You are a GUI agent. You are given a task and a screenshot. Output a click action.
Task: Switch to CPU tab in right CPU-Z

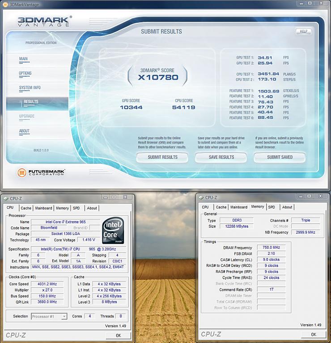(x=205, y=207)
